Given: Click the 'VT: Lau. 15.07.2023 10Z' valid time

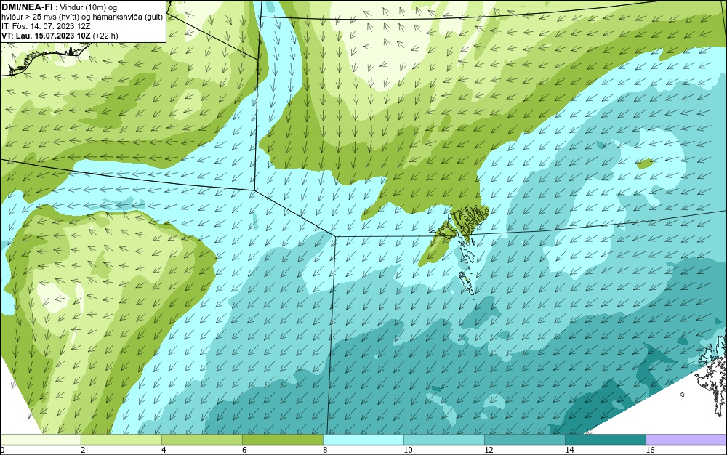Looking at the screenshot, I should (x=47, y=35).
